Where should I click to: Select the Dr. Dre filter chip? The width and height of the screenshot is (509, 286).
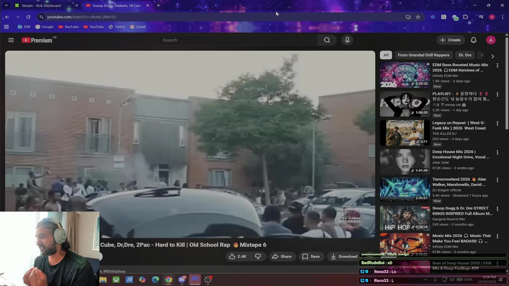[465, 55]
